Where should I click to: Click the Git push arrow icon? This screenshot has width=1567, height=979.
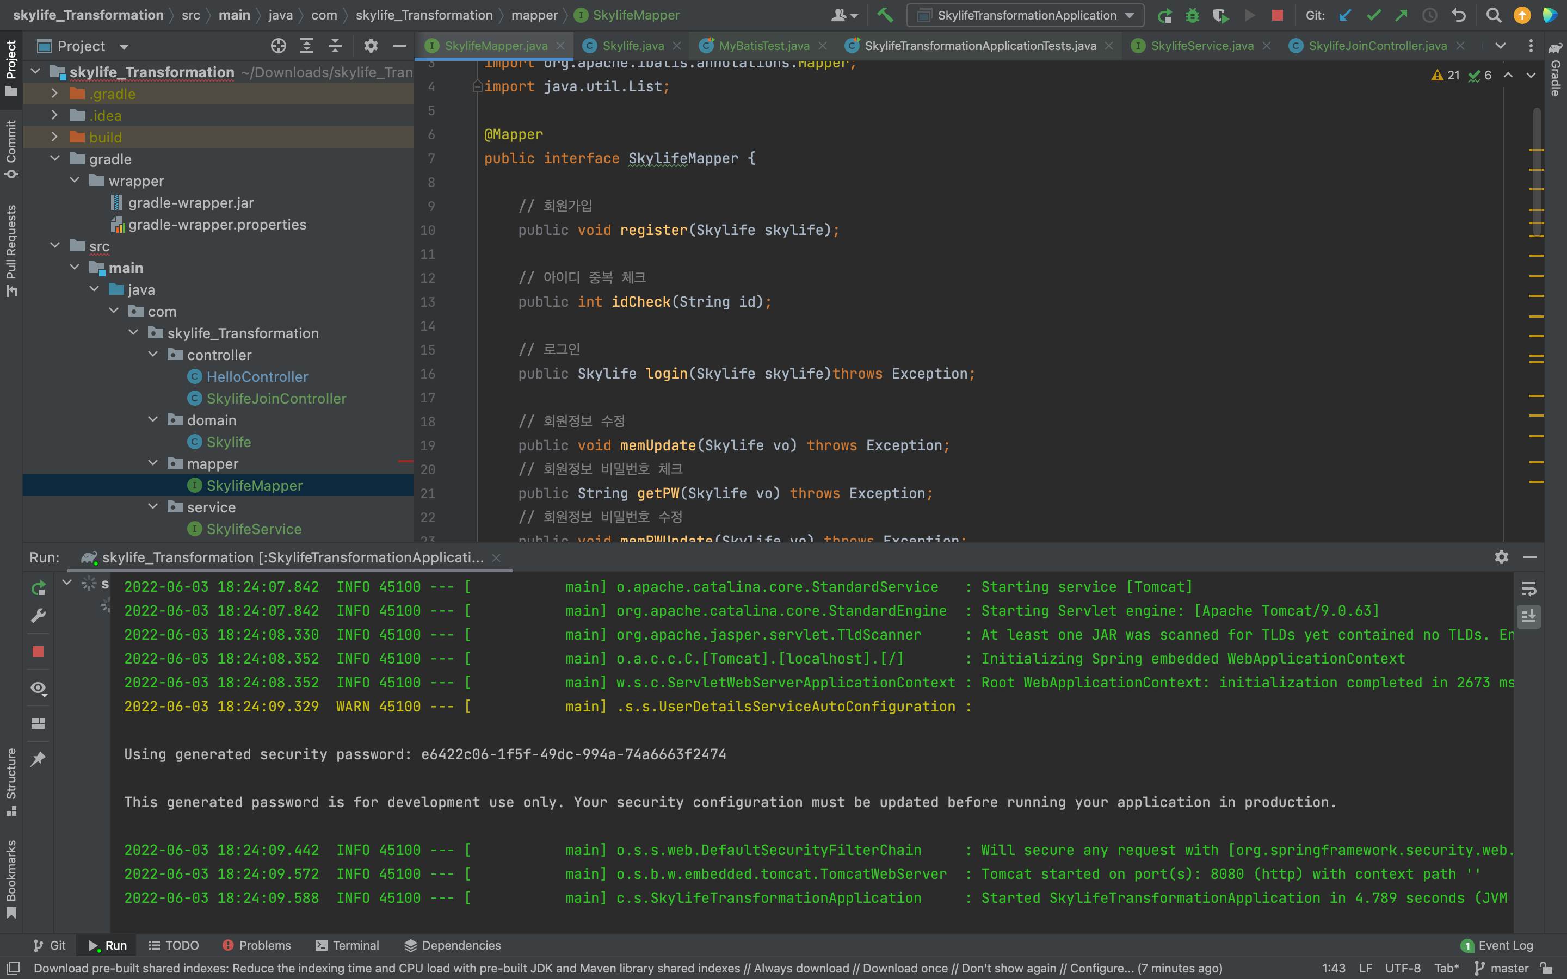[x=1401, y=15]
